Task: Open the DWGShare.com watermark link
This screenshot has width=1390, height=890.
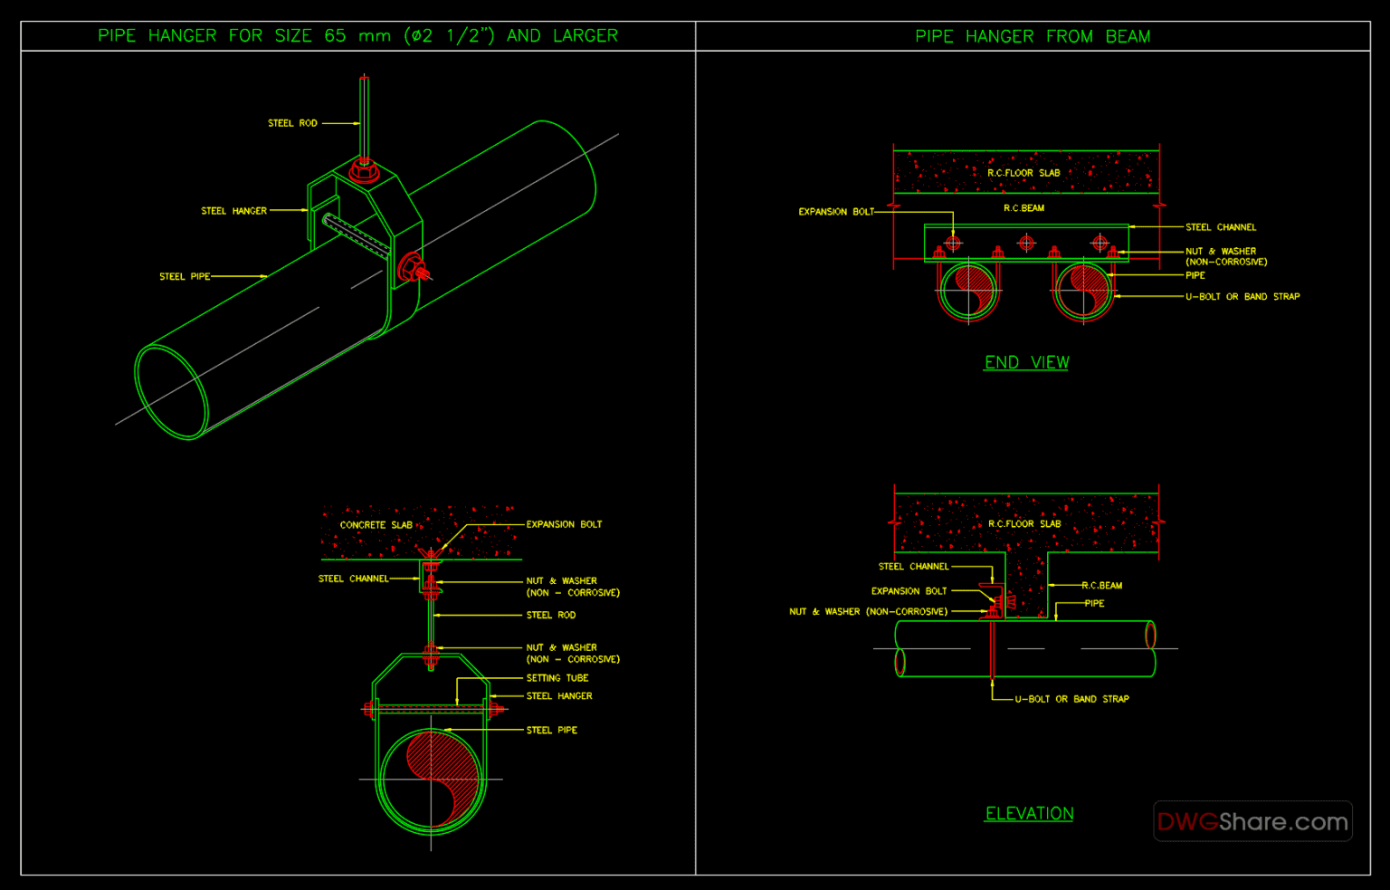Action: (1252, 822)
